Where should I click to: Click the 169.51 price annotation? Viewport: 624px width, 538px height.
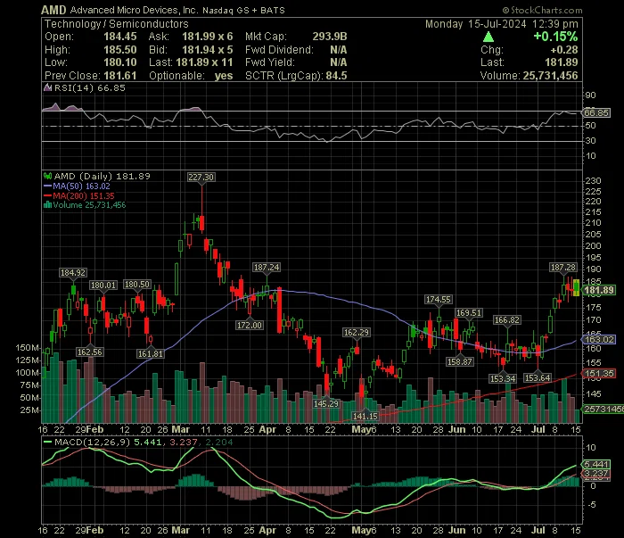point(469,313)
